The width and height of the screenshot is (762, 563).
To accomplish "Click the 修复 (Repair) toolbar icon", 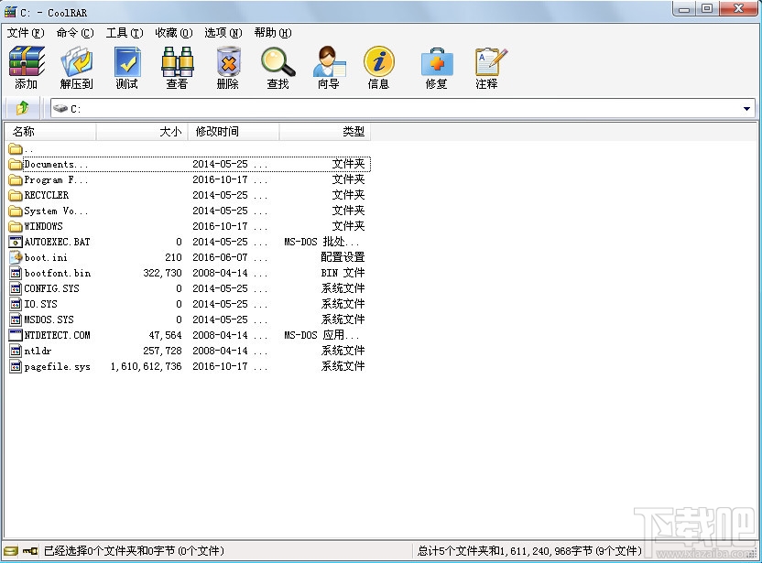I will click(437, 61).
